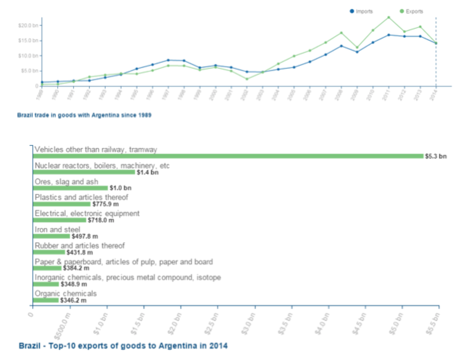Viewport: 465px width, 358px height.
Task: Select the Paper & paperboard bar
Action: point(47,268)
